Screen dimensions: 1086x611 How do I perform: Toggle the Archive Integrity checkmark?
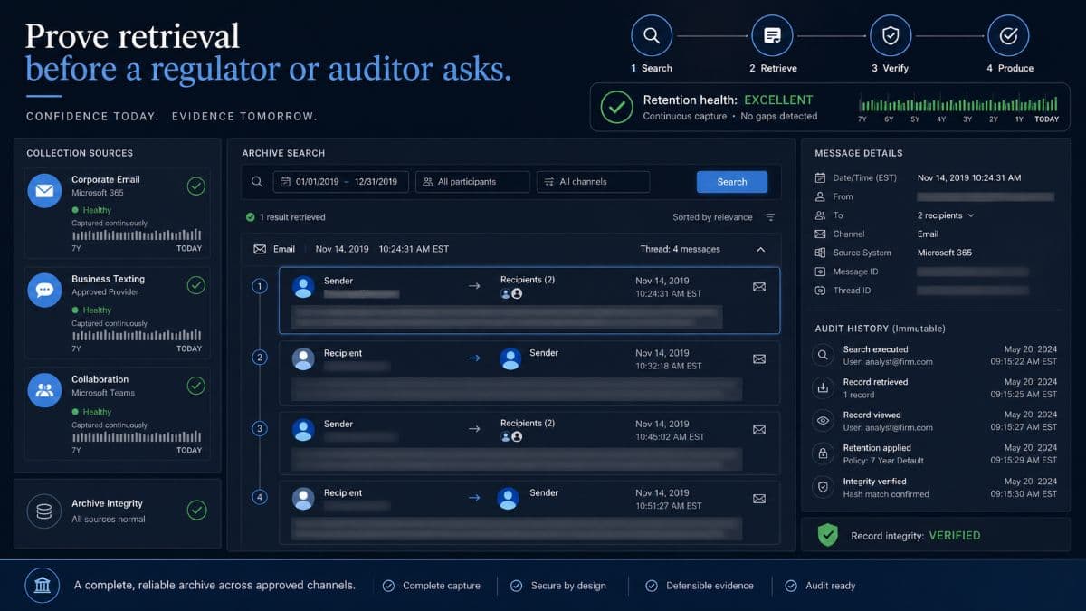[196, 511]
